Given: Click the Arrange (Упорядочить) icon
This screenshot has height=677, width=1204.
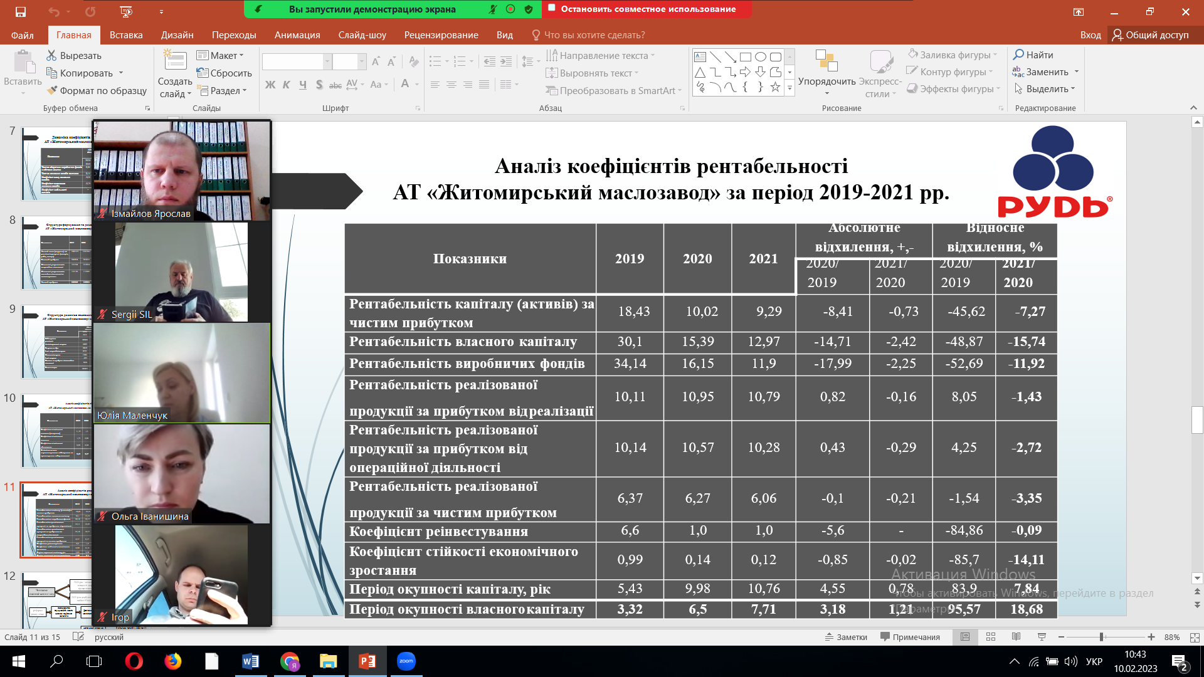Looking at the screenshot, I should pyautogui.click(x=826, y=61).
